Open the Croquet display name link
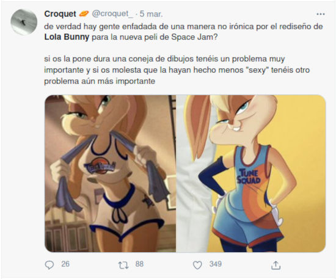This screenshot has height=279, width=336. [60, 14]
